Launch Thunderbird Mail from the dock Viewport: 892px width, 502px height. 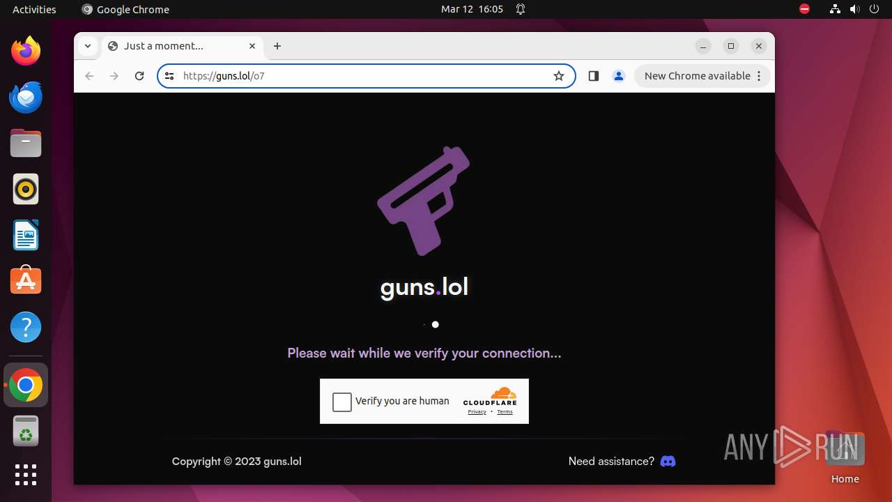click(26, 97)
